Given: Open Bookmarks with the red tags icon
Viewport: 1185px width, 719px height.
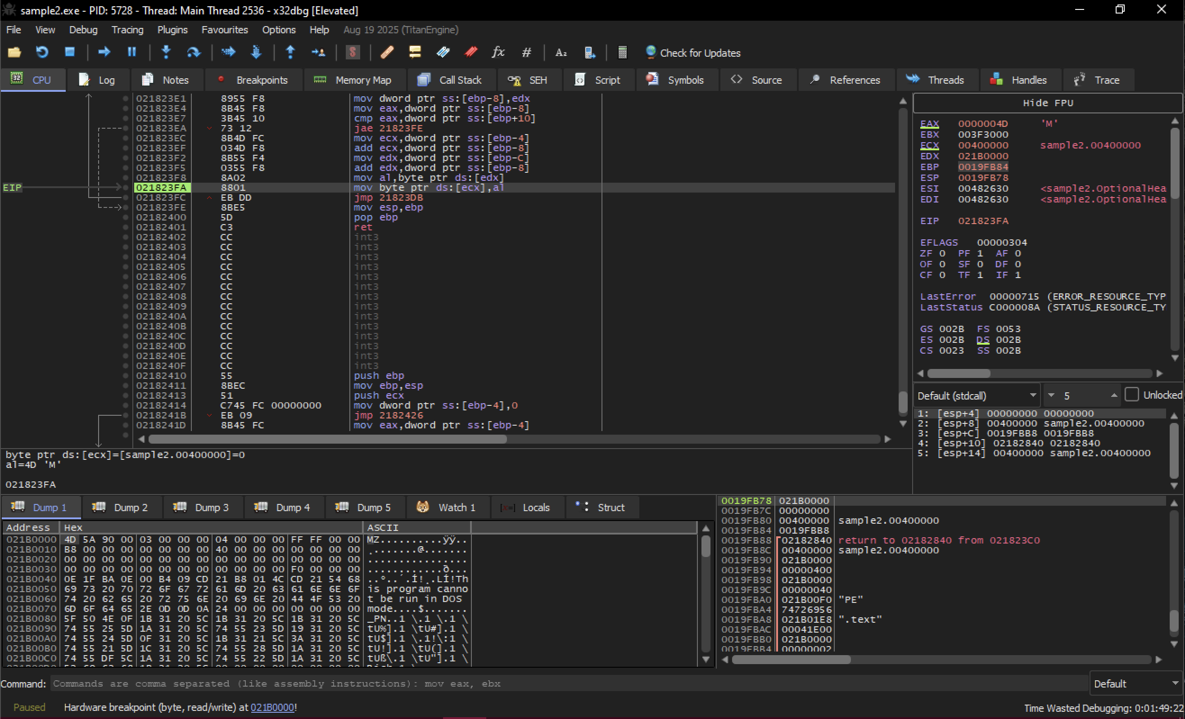Looking at the screenshot, I should pyautogui.click(x=470, y=52).
